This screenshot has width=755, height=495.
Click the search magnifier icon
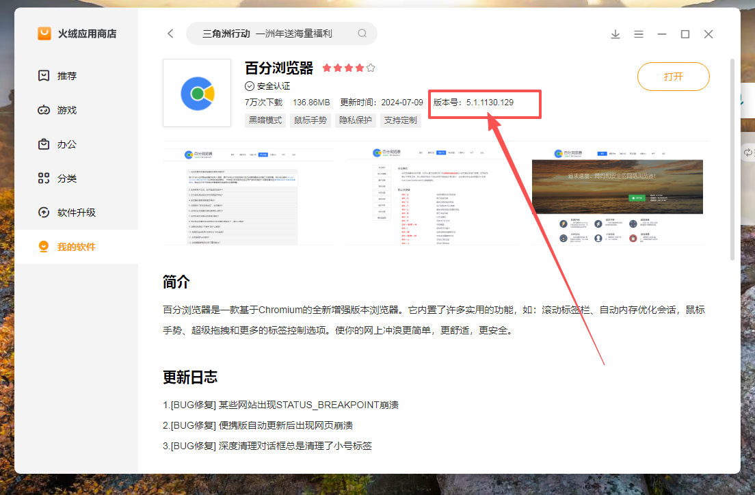click(x=362, y=34)
